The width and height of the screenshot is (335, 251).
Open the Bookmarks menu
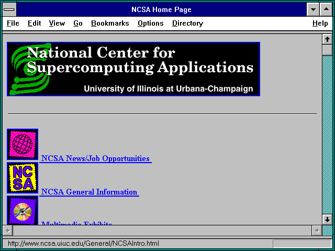click(x=110, y=23)
